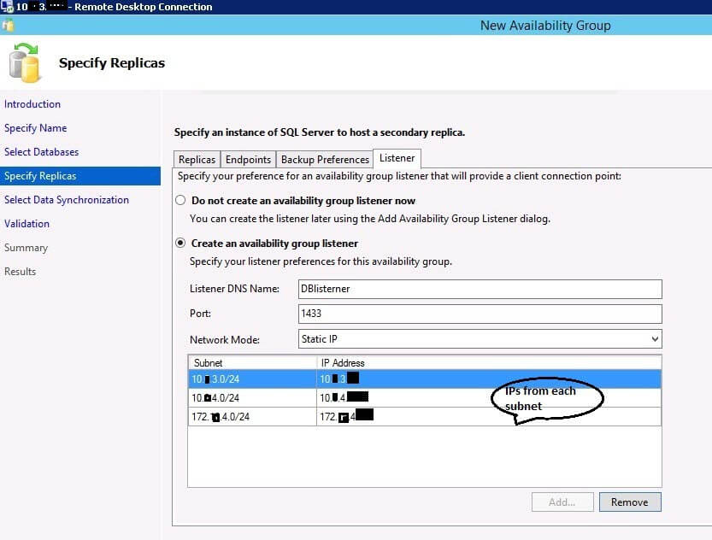This screenshot has width=712, height=540.
Task: Open the Select Databases step
Action: tap(41, 152)
